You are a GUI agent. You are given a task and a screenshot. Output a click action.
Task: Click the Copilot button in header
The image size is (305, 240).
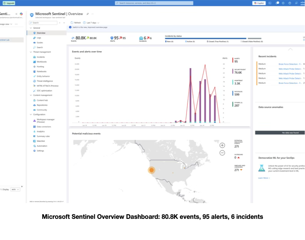(259, 3)
